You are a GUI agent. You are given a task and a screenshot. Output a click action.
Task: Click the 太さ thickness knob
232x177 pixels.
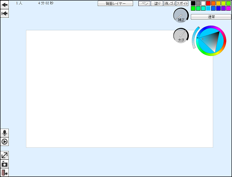[181, 36]
